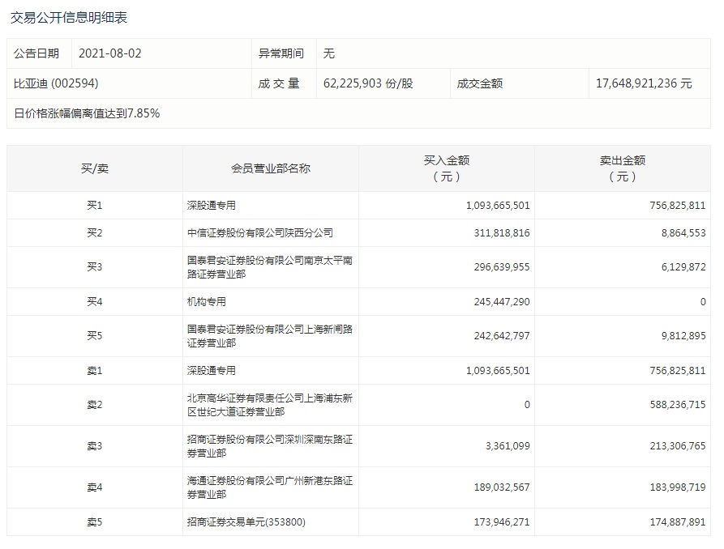Screen dimensions: 724x549
Task: Click the 买/卖 column header
Action: (95, 168)
